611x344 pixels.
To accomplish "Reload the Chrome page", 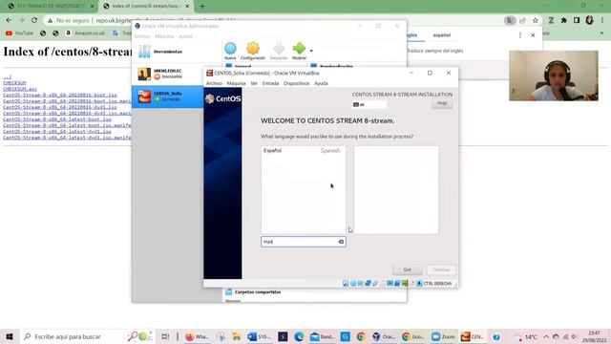I will tap(34, 20).
